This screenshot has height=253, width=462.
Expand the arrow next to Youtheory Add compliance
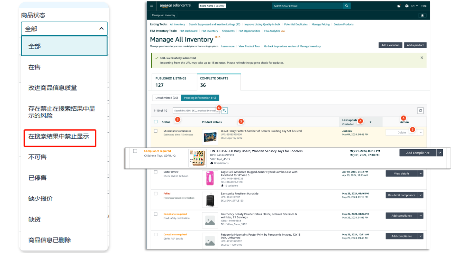[x=421, y=216]
